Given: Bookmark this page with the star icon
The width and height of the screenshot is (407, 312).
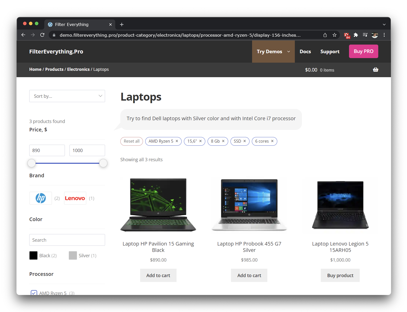Looking at the screenshot, I should [335, 35].
